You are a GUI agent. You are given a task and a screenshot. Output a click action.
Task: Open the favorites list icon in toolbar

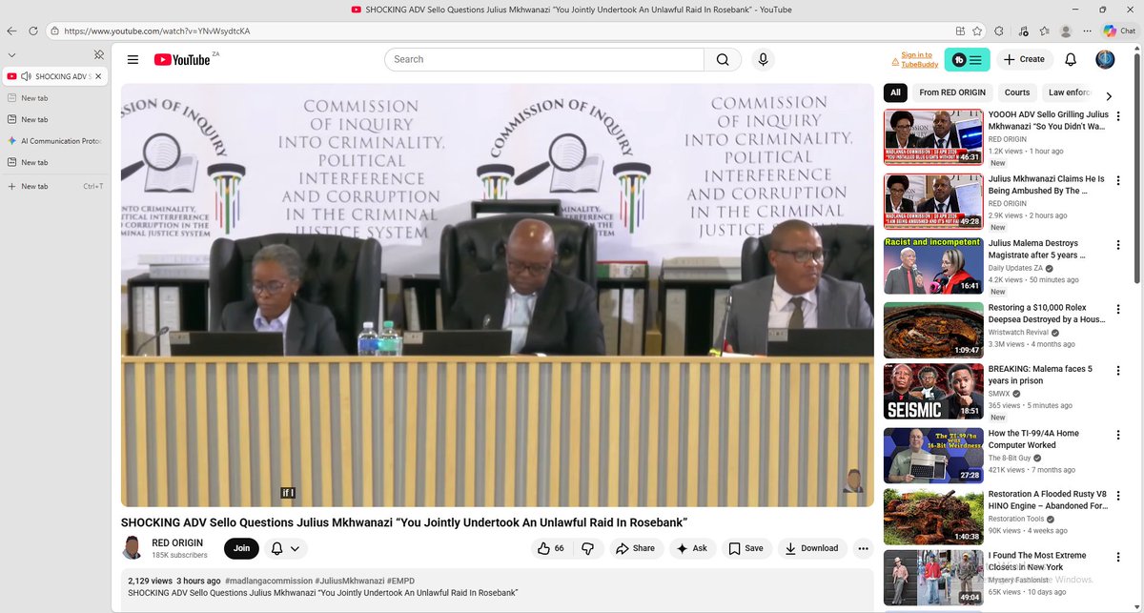pyautogui.click(x=1045, y=31)
